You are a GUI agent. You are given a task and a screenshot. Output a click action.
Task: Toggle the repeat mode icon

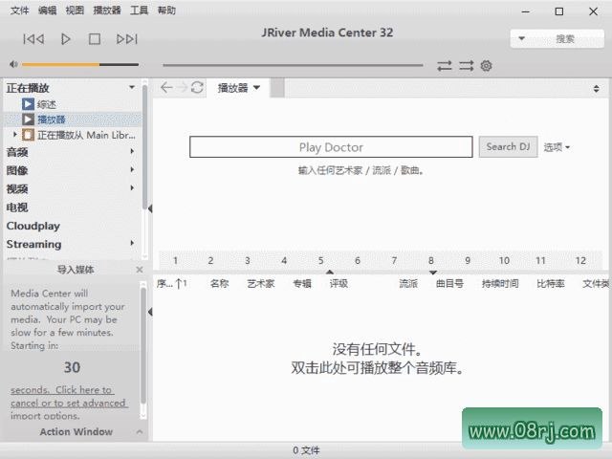[444, 66]
